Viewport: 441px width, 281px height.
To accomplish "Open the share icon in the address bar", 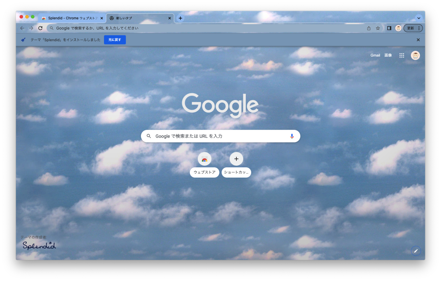I will (369, 28).
